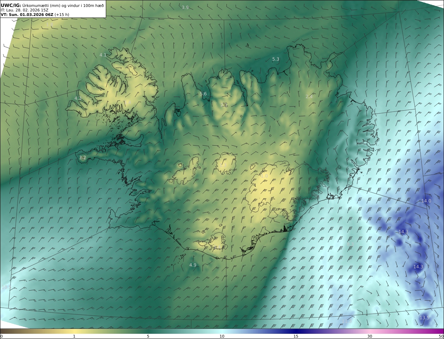Click the 5.3 value on the north coast
444x339 pixels.
(276, 59)
